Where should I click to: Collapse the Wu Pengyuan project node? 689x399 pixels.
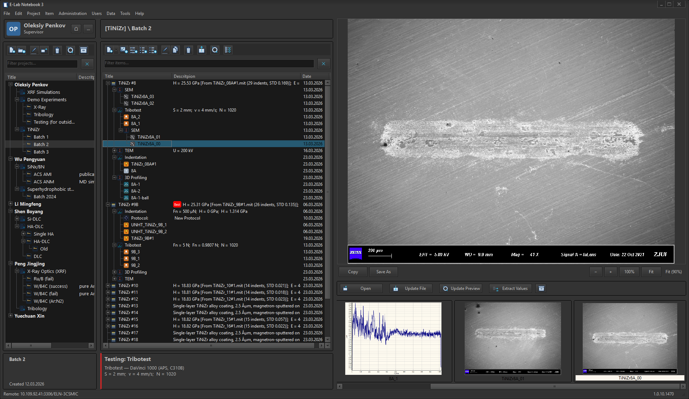[x=11, y=159]
